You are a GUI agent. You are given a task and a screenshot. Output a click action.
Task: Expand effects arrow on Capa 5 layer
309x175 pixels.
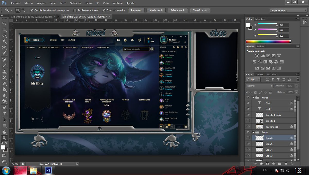coord(295,144)
